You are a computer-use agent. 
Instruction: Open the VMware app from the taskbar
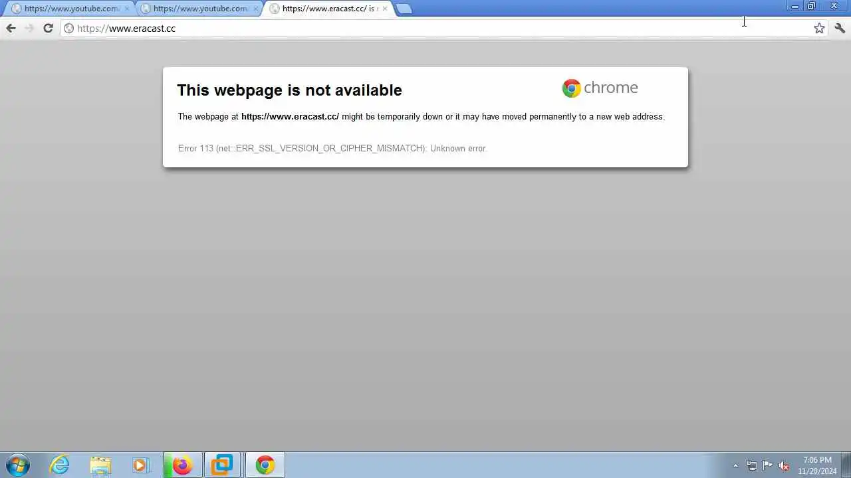tap(222, 465)
